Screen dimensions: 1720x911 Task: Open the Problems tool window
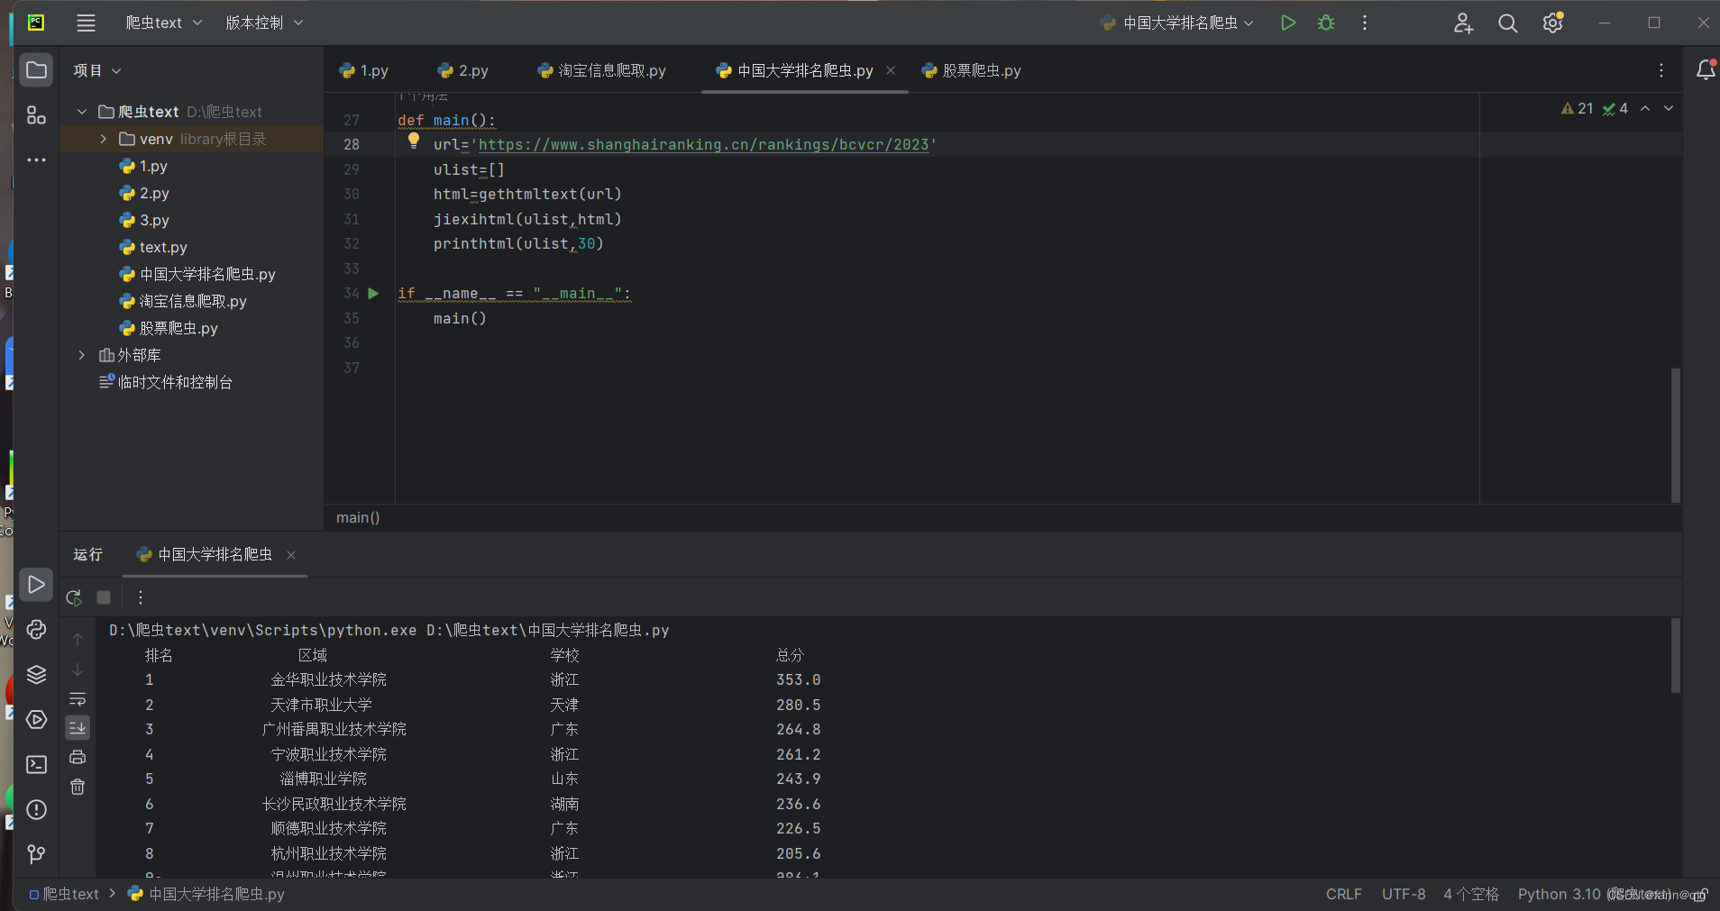coord(36,810)
